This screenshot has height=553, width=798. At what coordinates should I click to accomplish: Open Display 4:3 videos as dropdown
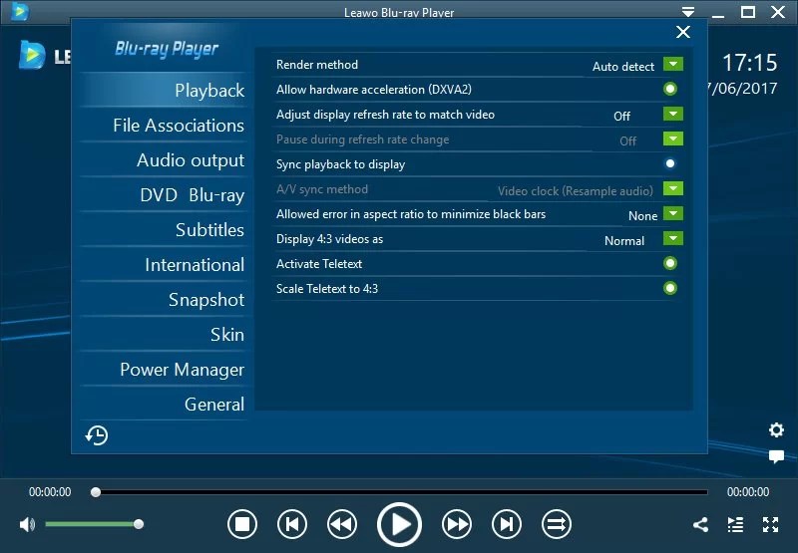tap(672, 238)
